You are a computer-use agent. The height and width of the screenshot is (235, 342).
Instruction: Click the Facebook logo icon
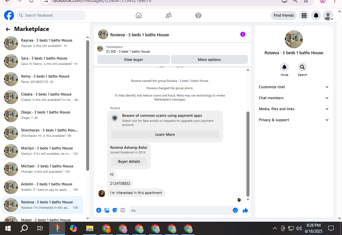click(9, 15)
